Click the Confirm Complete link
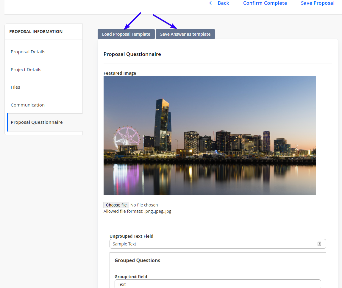 (x=265, y=3)
